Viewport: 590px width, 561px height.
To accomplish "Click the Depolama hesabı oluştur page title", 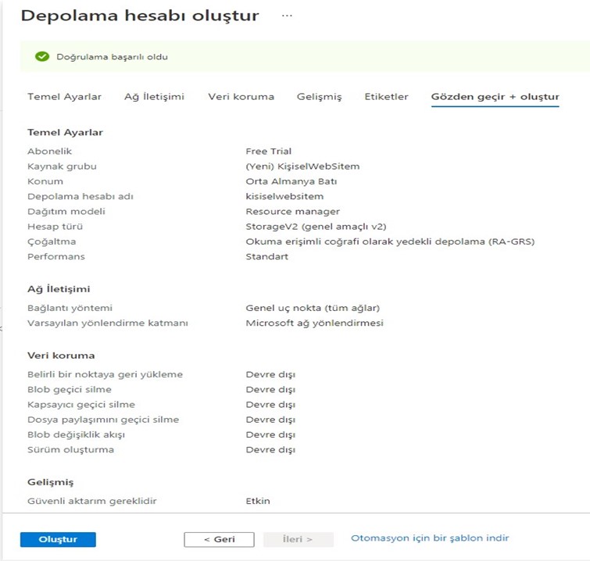I will click(x=140, y=16).
